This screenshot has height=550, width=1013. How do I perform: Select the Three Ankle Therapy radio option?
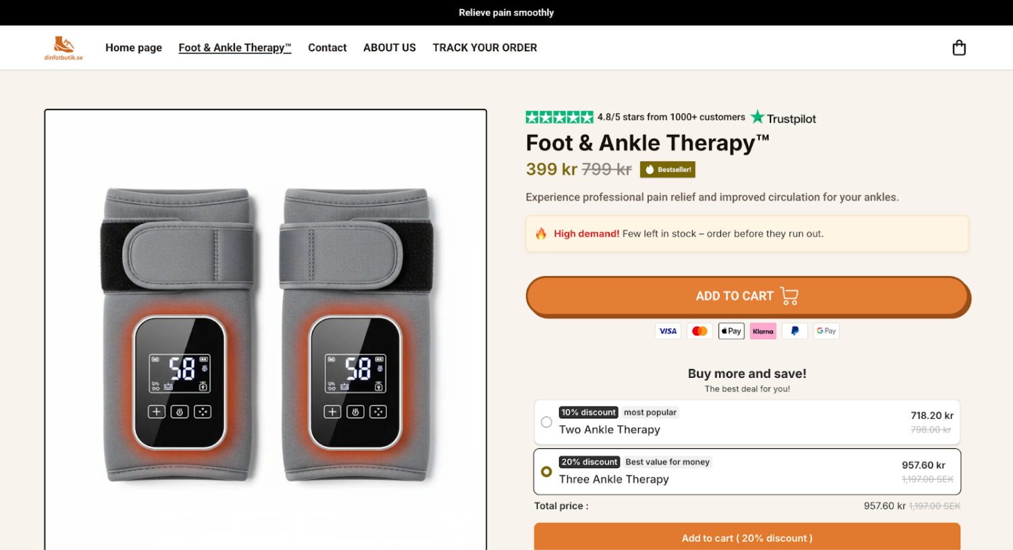pyautogui.click(x=546, y=472)
